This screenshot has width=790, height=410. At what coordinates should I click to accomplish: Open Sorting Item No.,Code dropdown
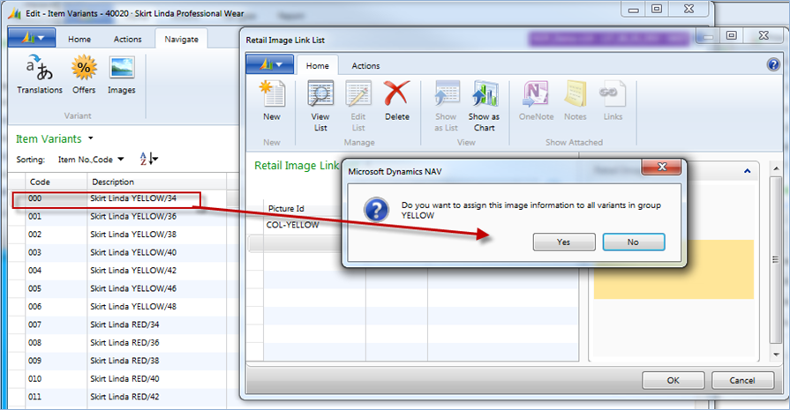point(91,160)
